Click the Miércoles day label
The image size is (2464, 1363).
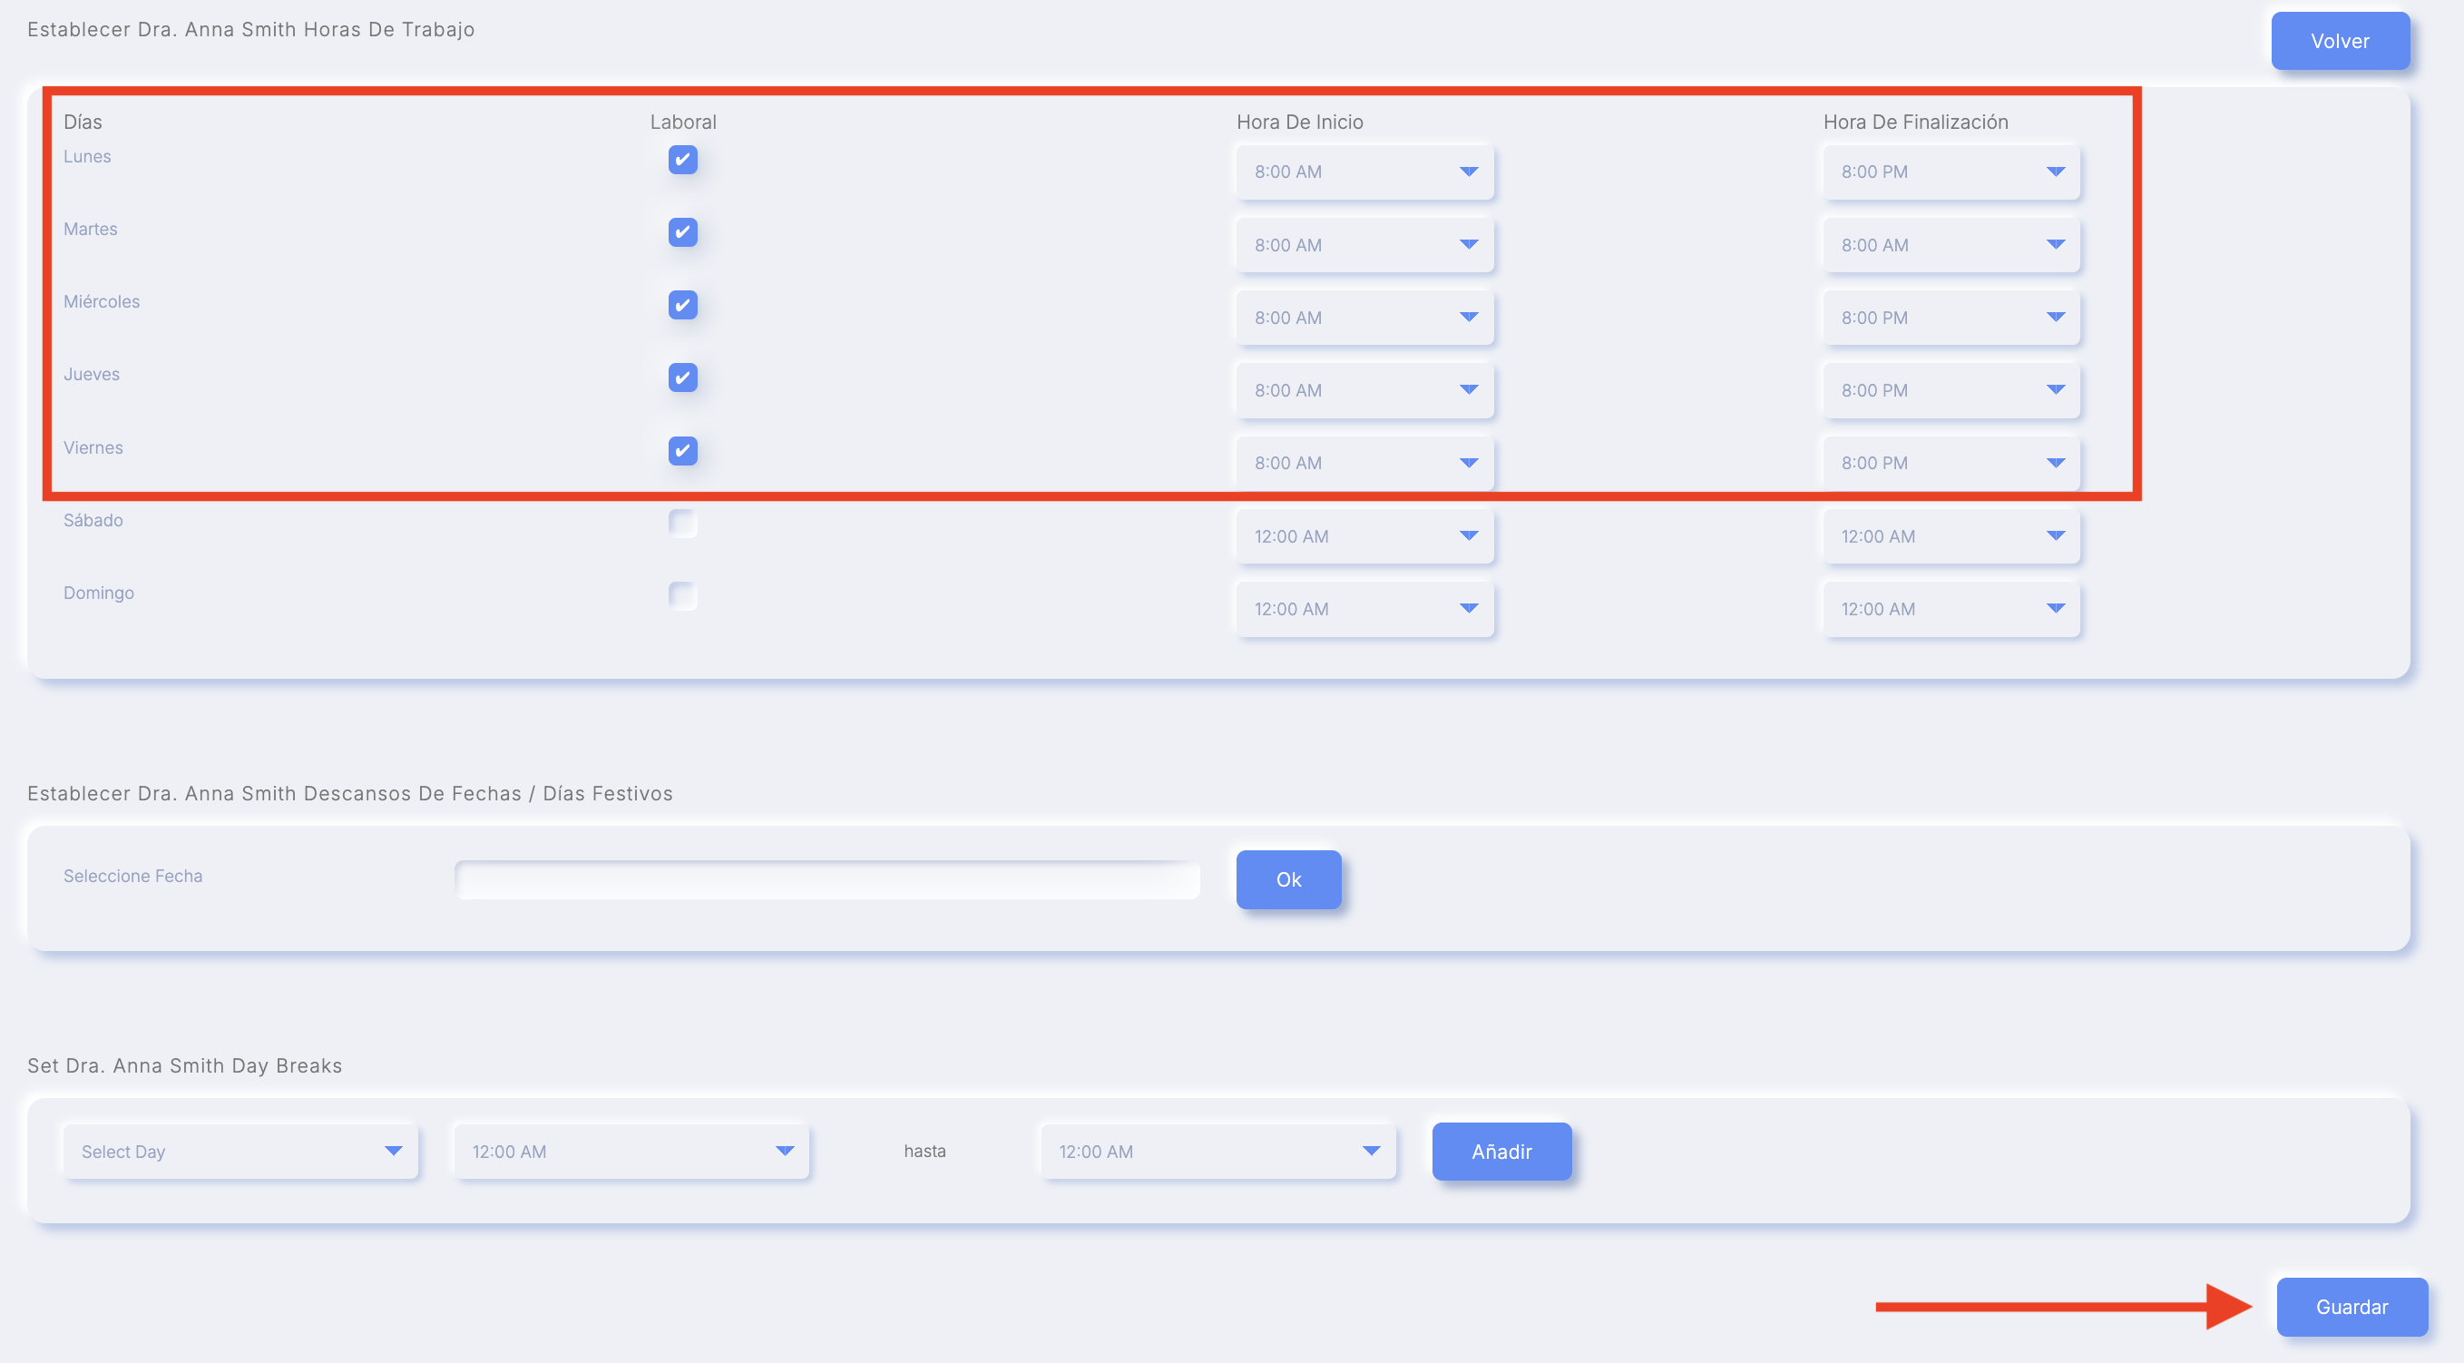(x=102, y=302)
